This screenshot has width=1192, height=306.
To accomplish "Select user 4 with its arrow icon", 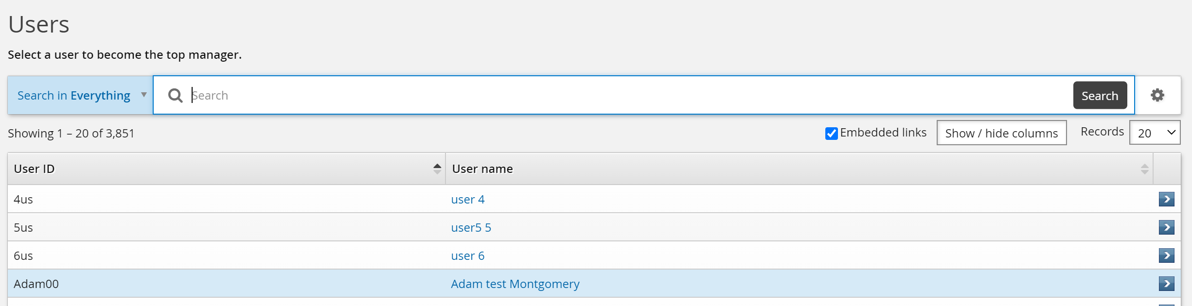I will pos(1166,199).
